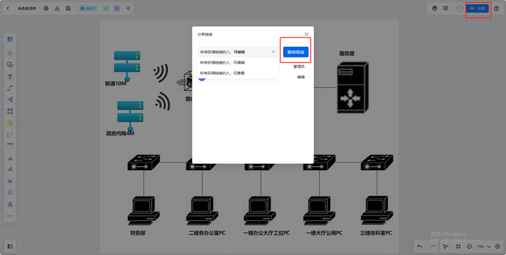The image size is (506, 255).
Task: Click the sidebar icon above the hierarchy icon
Action: coord(10,192)
